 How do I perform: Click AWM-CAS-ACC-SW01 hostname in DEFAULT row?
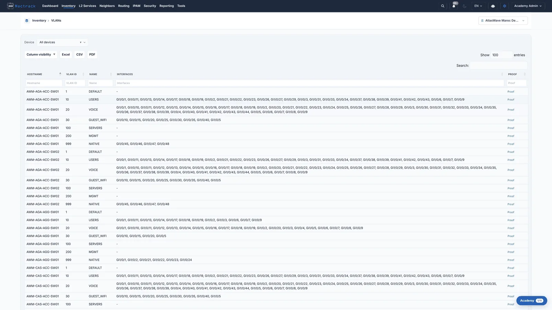coord(43,268)
